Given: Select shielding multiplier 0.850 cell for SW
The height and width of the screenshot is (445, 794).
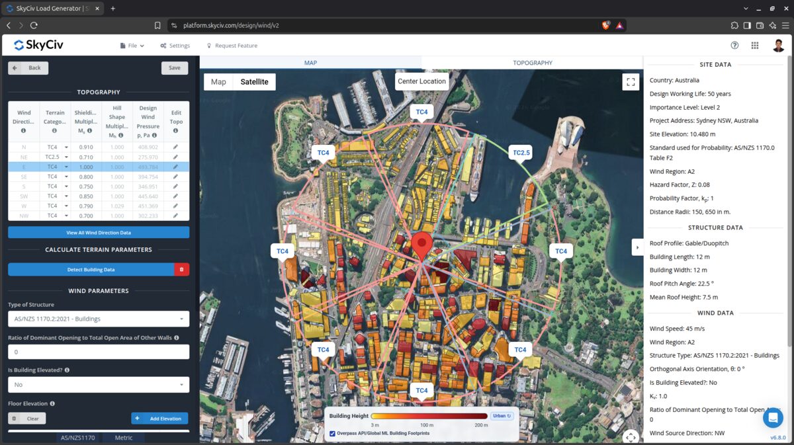Looking at the screenshot, I should point(86,196).
